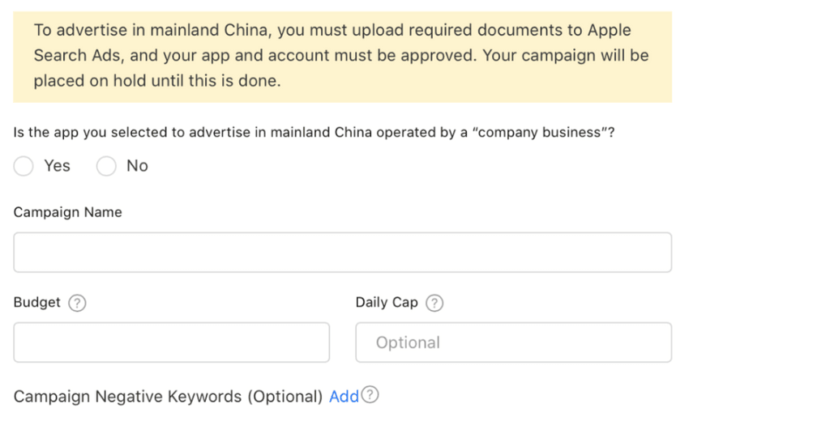This screenshot has width=830, height=421.
Task: Click the "Campaign Name" field label
Action: [68, 212]
